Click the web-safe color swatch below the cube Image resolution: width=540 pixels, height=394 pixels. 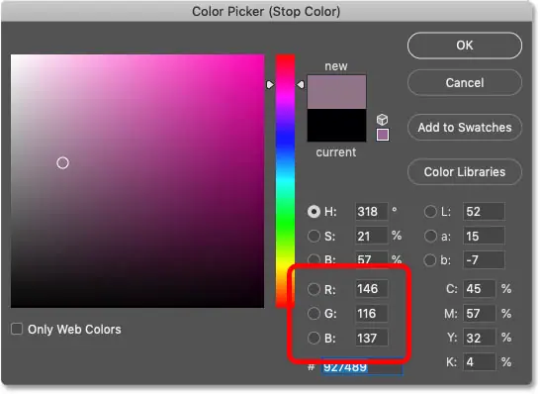click(383, 135)
